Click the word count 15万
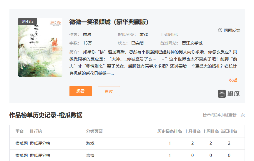Image resolution: width=254 pixels, height=161 pixels. pos(87,43)
